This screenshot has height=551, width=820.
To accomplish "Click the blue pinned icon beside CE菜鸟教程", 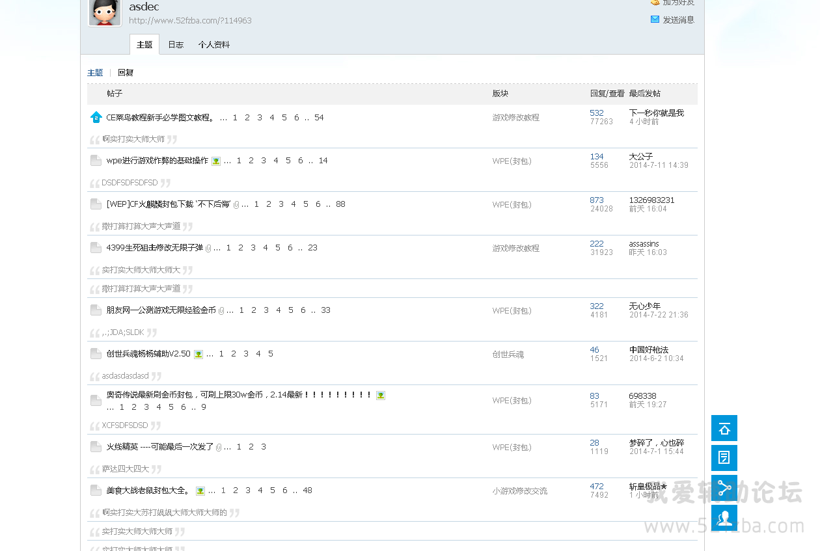I will [x=96, y=118].
